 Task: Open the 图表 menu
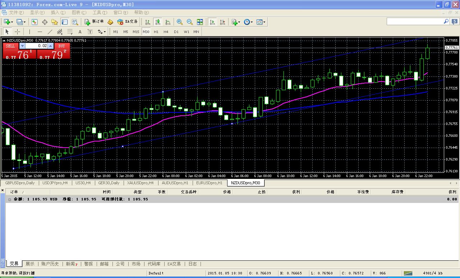(x=79, y=13)
